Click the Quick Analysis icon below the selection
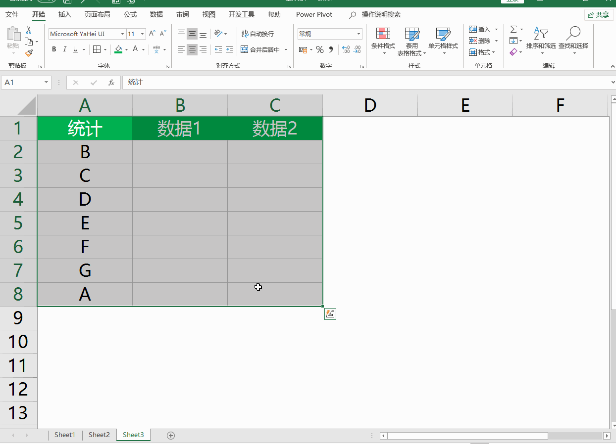 pos(330,314)
